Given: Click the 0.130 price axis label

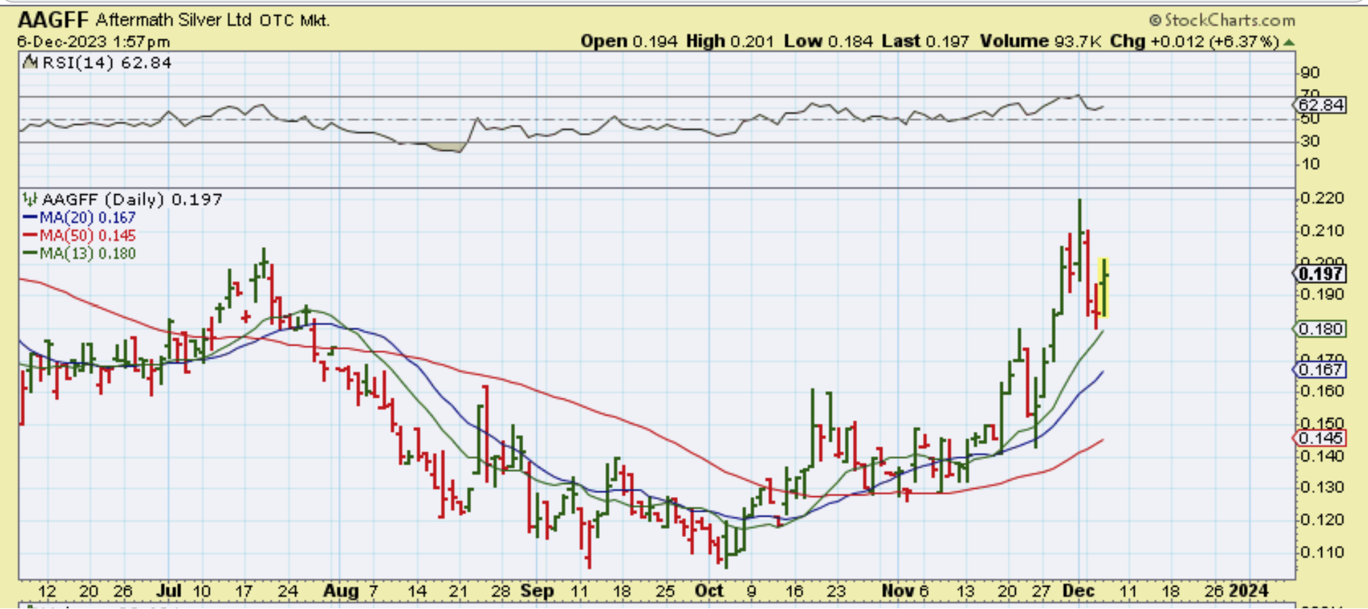Looking at the screenshot, I should point(1322,487).
